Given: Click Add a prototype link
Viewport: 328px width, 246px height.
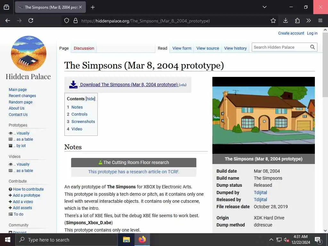Looking at the screenshot, I should pyautogui.click(x=26, y=195).
